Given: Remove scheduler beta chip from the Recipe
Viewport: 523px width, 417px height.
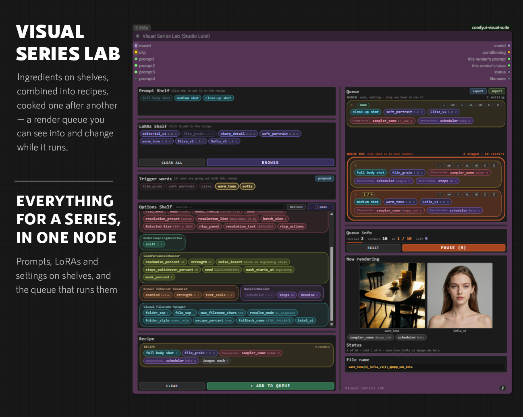Looking at the screenshot, I should click(195, 361).
